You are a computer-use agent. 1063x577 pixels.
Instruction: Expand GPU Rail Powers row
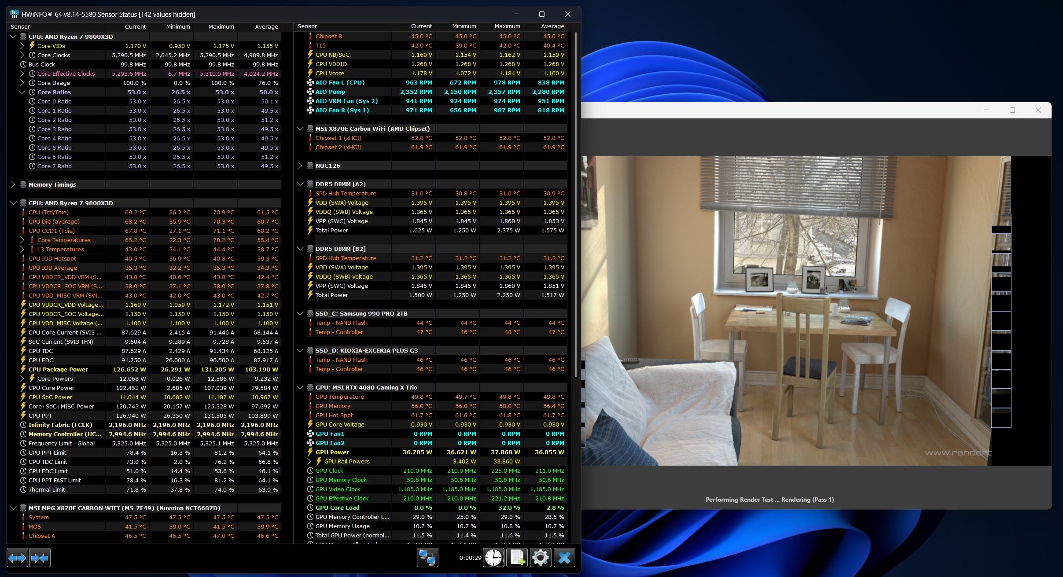[x=309, y=461]
